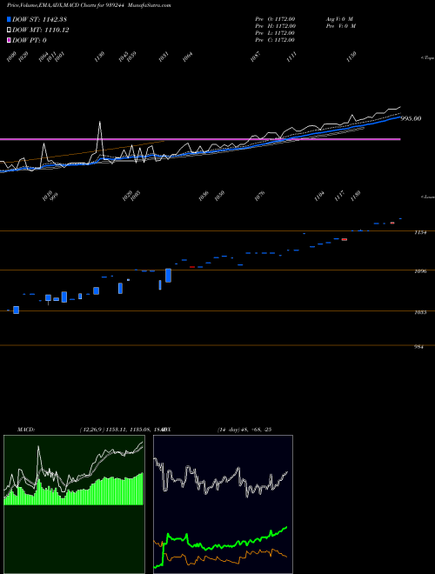Click the 995.00 price label on the EMA chart
This screenshot has width=435, height=574.
point(411,118)
